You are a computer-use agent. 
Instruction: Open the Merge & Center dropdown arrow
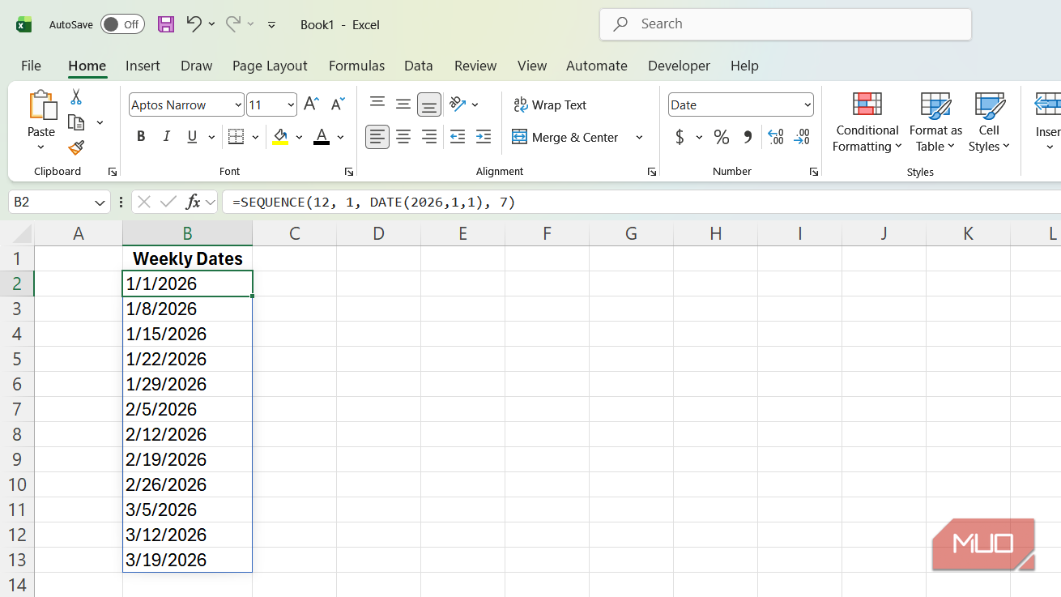[x=639, y=137]
